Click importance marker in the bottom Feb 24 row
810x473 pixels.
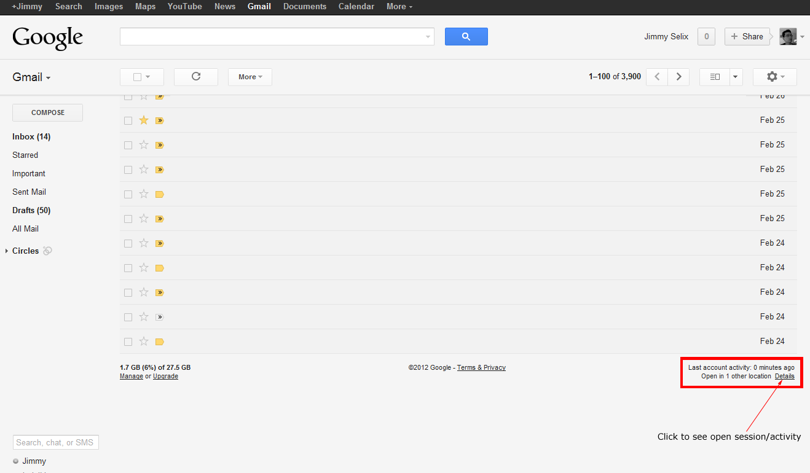click(160, 342)
